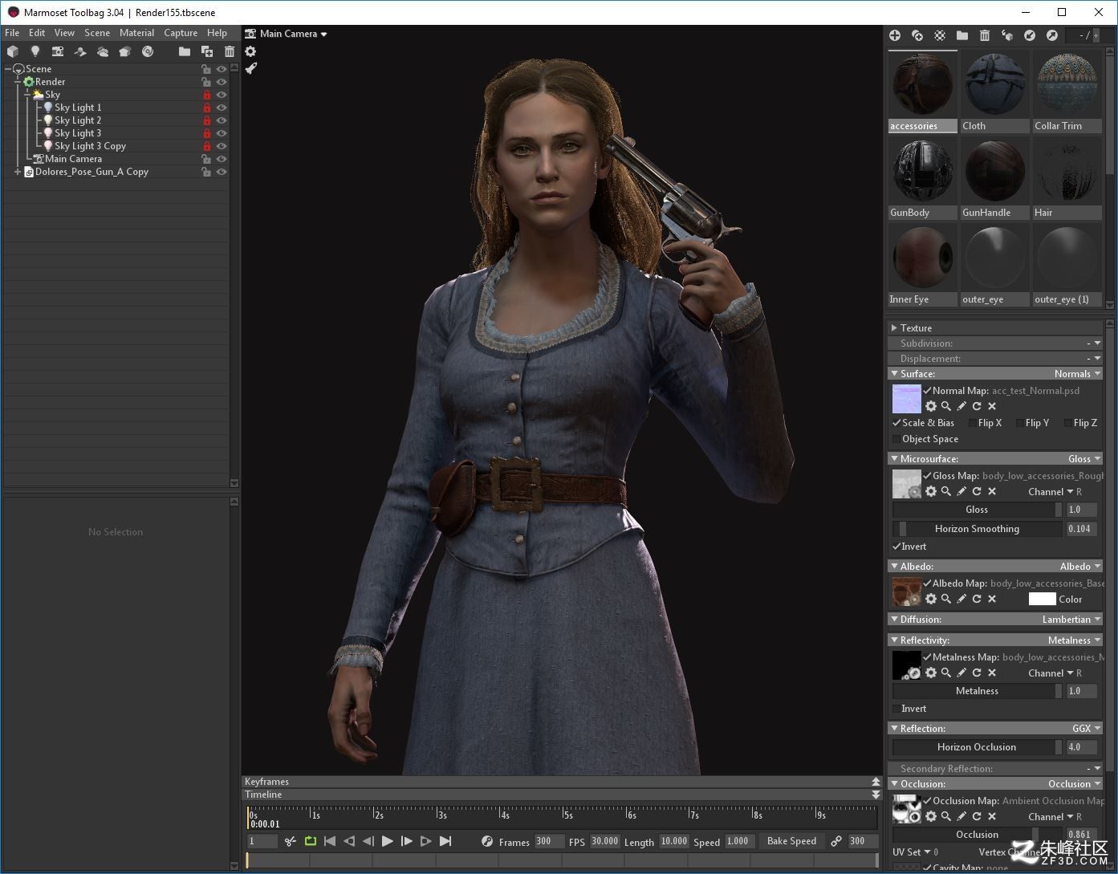Open Surface Normals model dropdown

1078,374
